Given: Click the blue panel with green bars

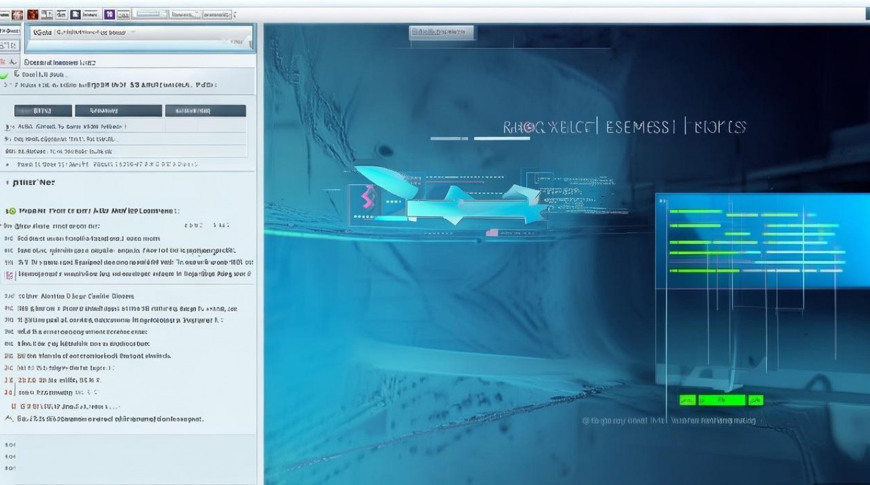Looking at the screenshot, I should [x=763, y=241].
